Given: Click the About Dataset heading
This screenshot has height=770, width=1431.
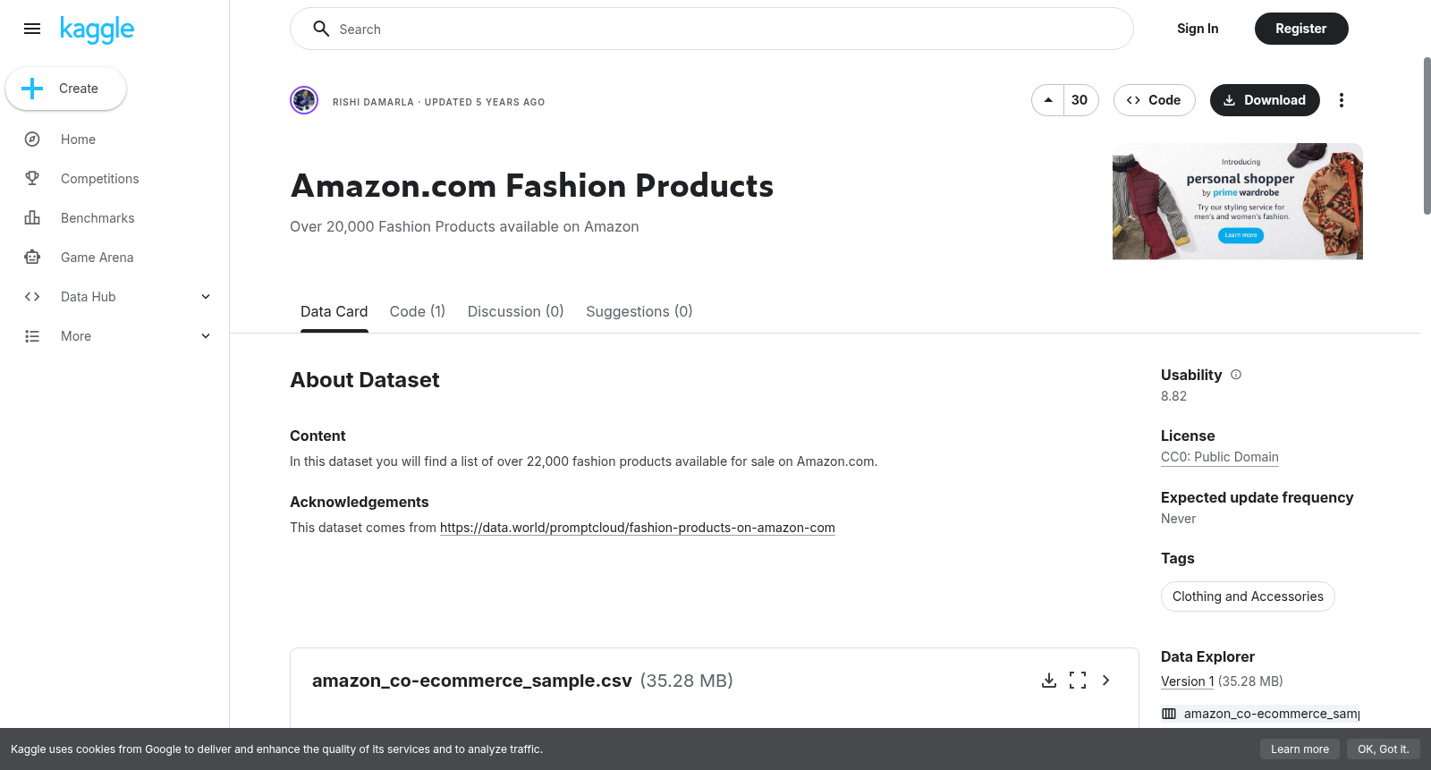Looking at the screenshot, I should (x=365, y=380).
